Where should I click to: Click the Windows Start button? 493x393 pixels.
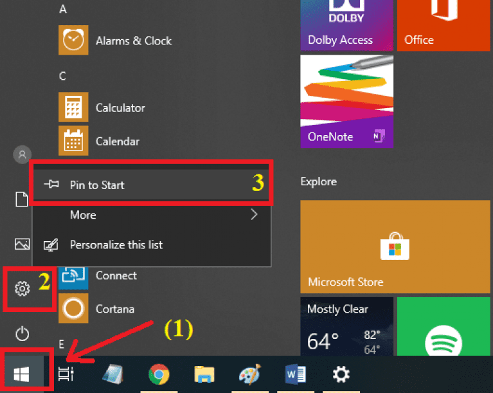tap(22, 373)
